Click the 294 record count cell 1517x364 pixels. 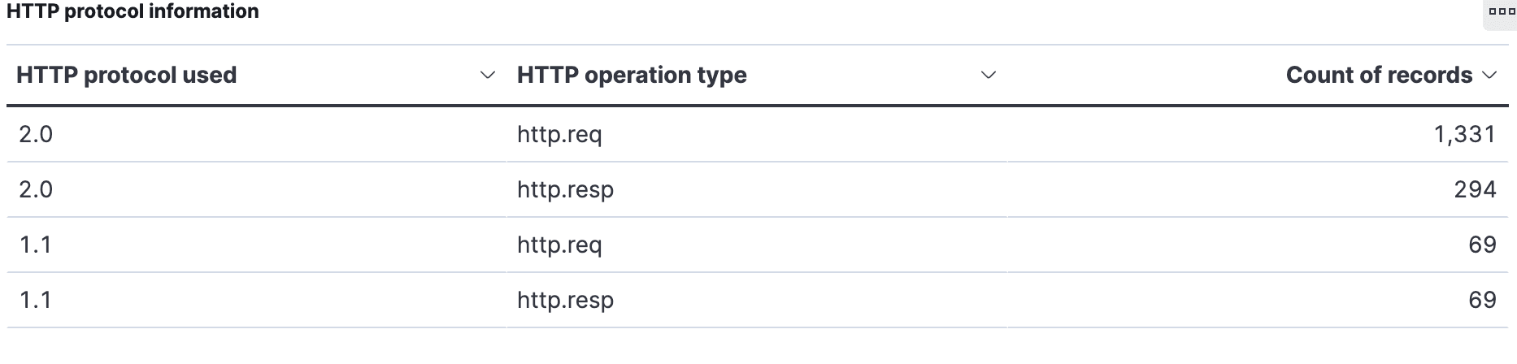(x=1475, y=189)
